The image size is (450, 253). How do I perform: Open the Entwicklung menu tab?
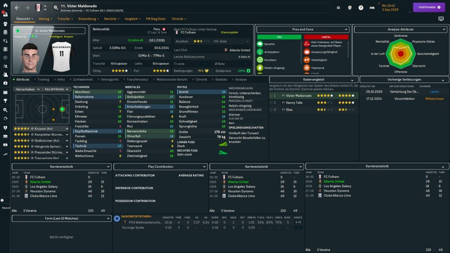click(89, 19)
